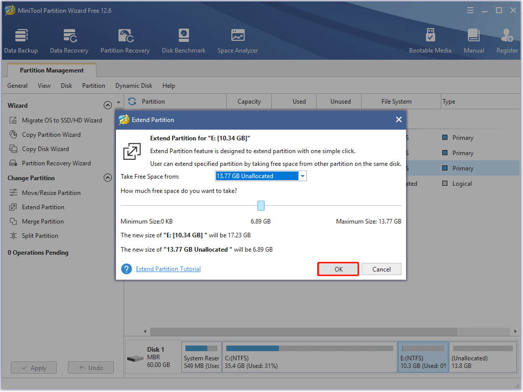Image resolution: width=523 pixels, height=392 pixels.
Task: Select the Unallocated 13.8 GB block
Action: click(483, 357)
